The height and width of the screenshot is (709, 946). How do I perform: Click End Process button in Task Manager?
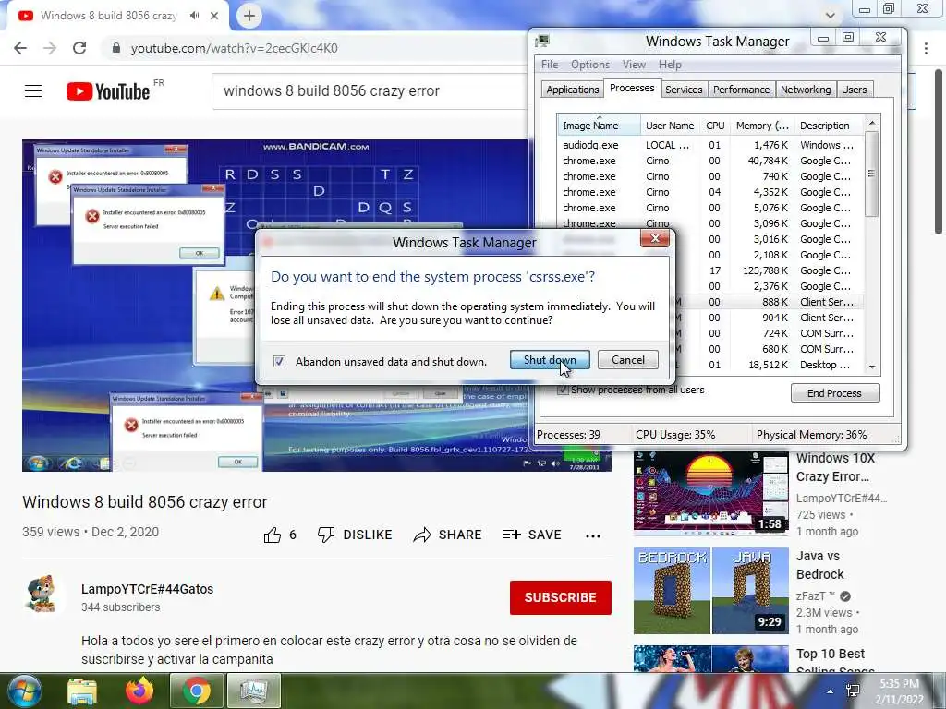(x=835, y=393)
